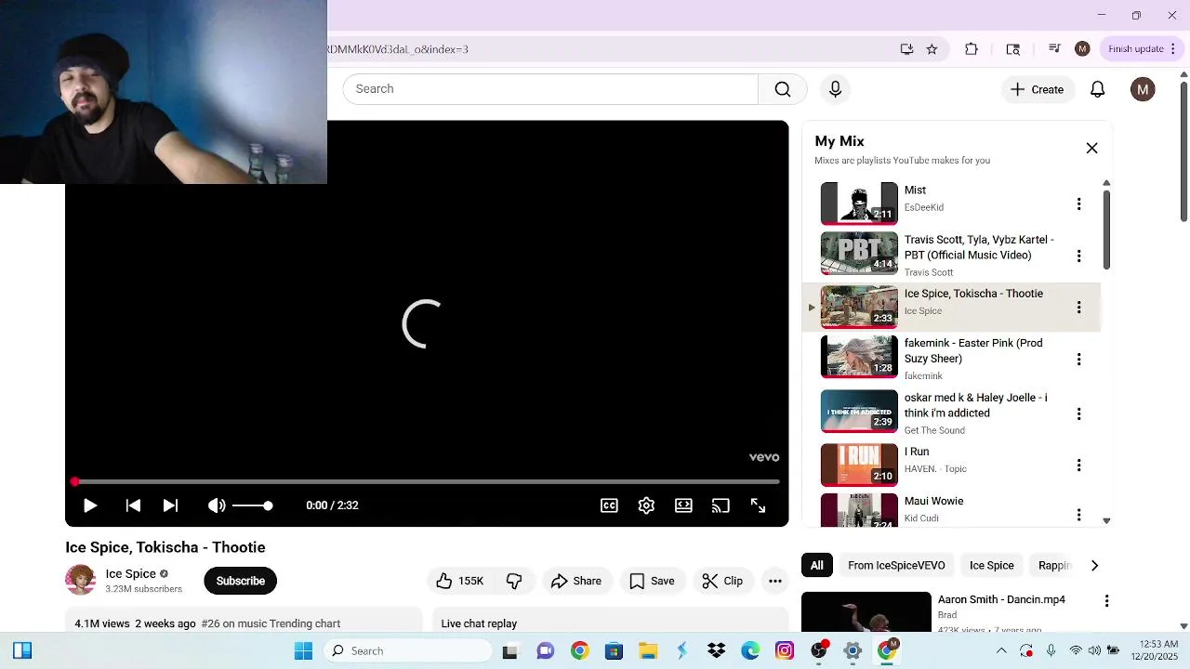Open options for Maui Wowie item
The image size is (1190, 669).
click(1078, 514)
